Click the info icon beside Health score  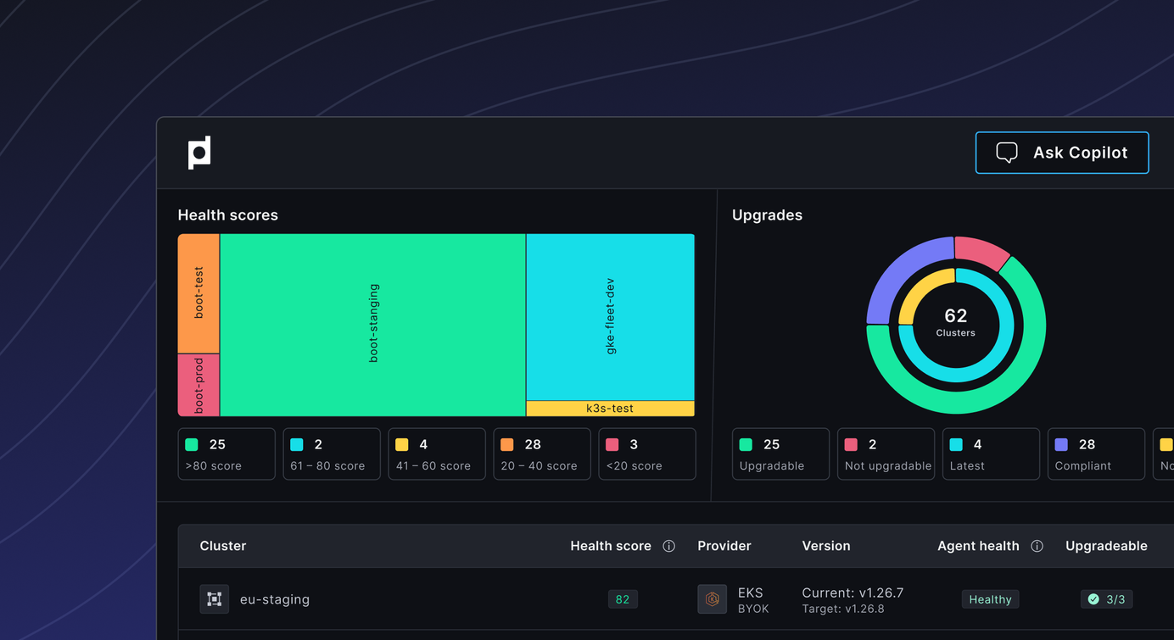(x=669, y=546)
